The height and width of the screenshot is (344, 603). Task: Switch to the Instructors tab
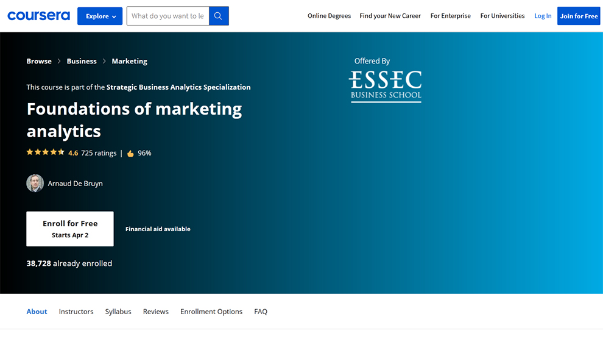click(x=76, y=311)
